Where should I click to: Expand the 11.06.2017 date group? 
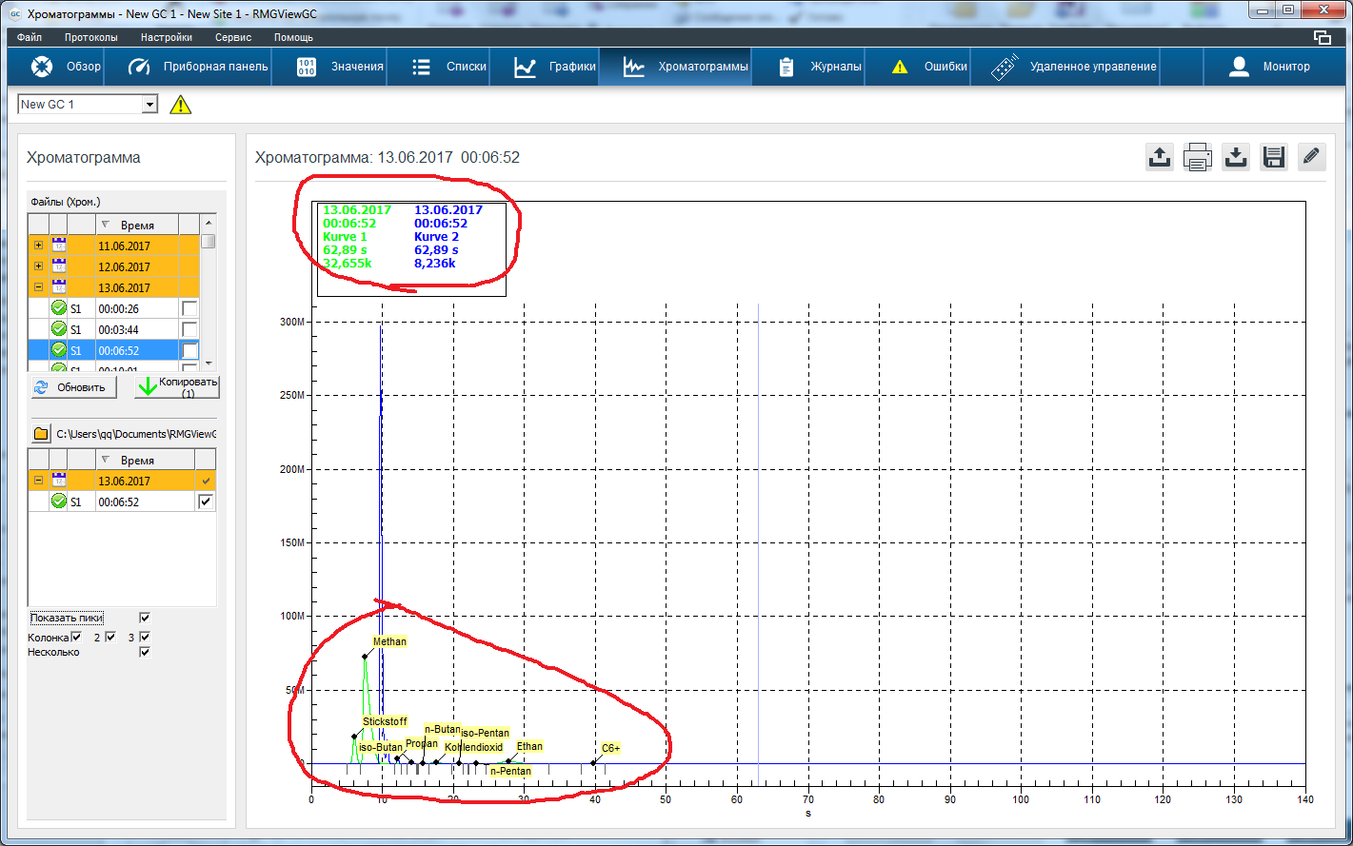pos(38,246)
